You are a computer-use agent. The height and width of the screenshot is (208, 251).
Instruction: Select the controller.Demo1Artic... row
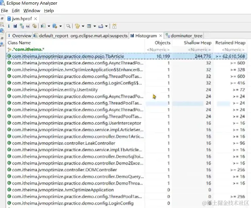[x=126, y=136]
